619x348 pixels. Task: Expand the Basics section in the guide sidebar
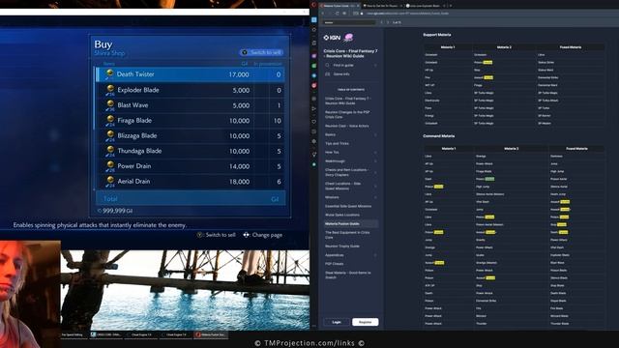tap(375, 135)
